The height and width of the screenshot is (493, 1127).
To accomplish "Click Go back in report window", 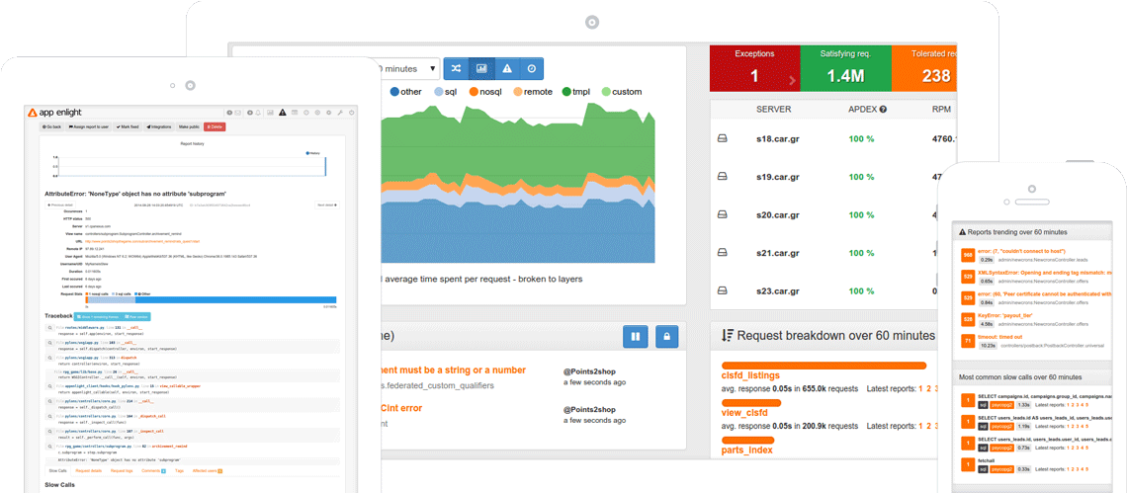I will [x=51, y=126].
